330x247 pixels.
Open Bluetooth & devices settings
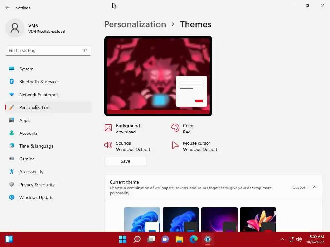point(48,82)
